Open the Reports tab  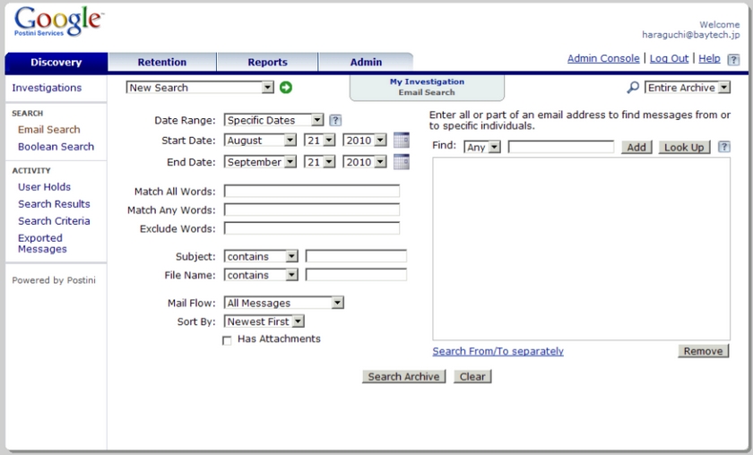[267, 63]
